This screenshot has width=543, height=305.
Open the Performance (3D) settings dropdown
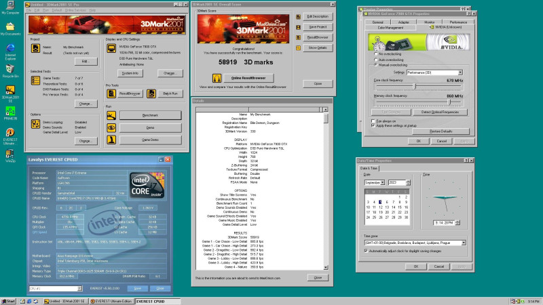pos(460,73)
